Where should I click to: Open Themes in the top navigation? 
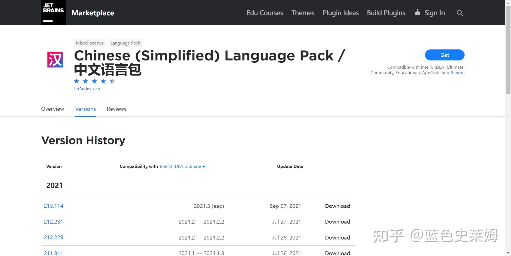click(303, 13)
